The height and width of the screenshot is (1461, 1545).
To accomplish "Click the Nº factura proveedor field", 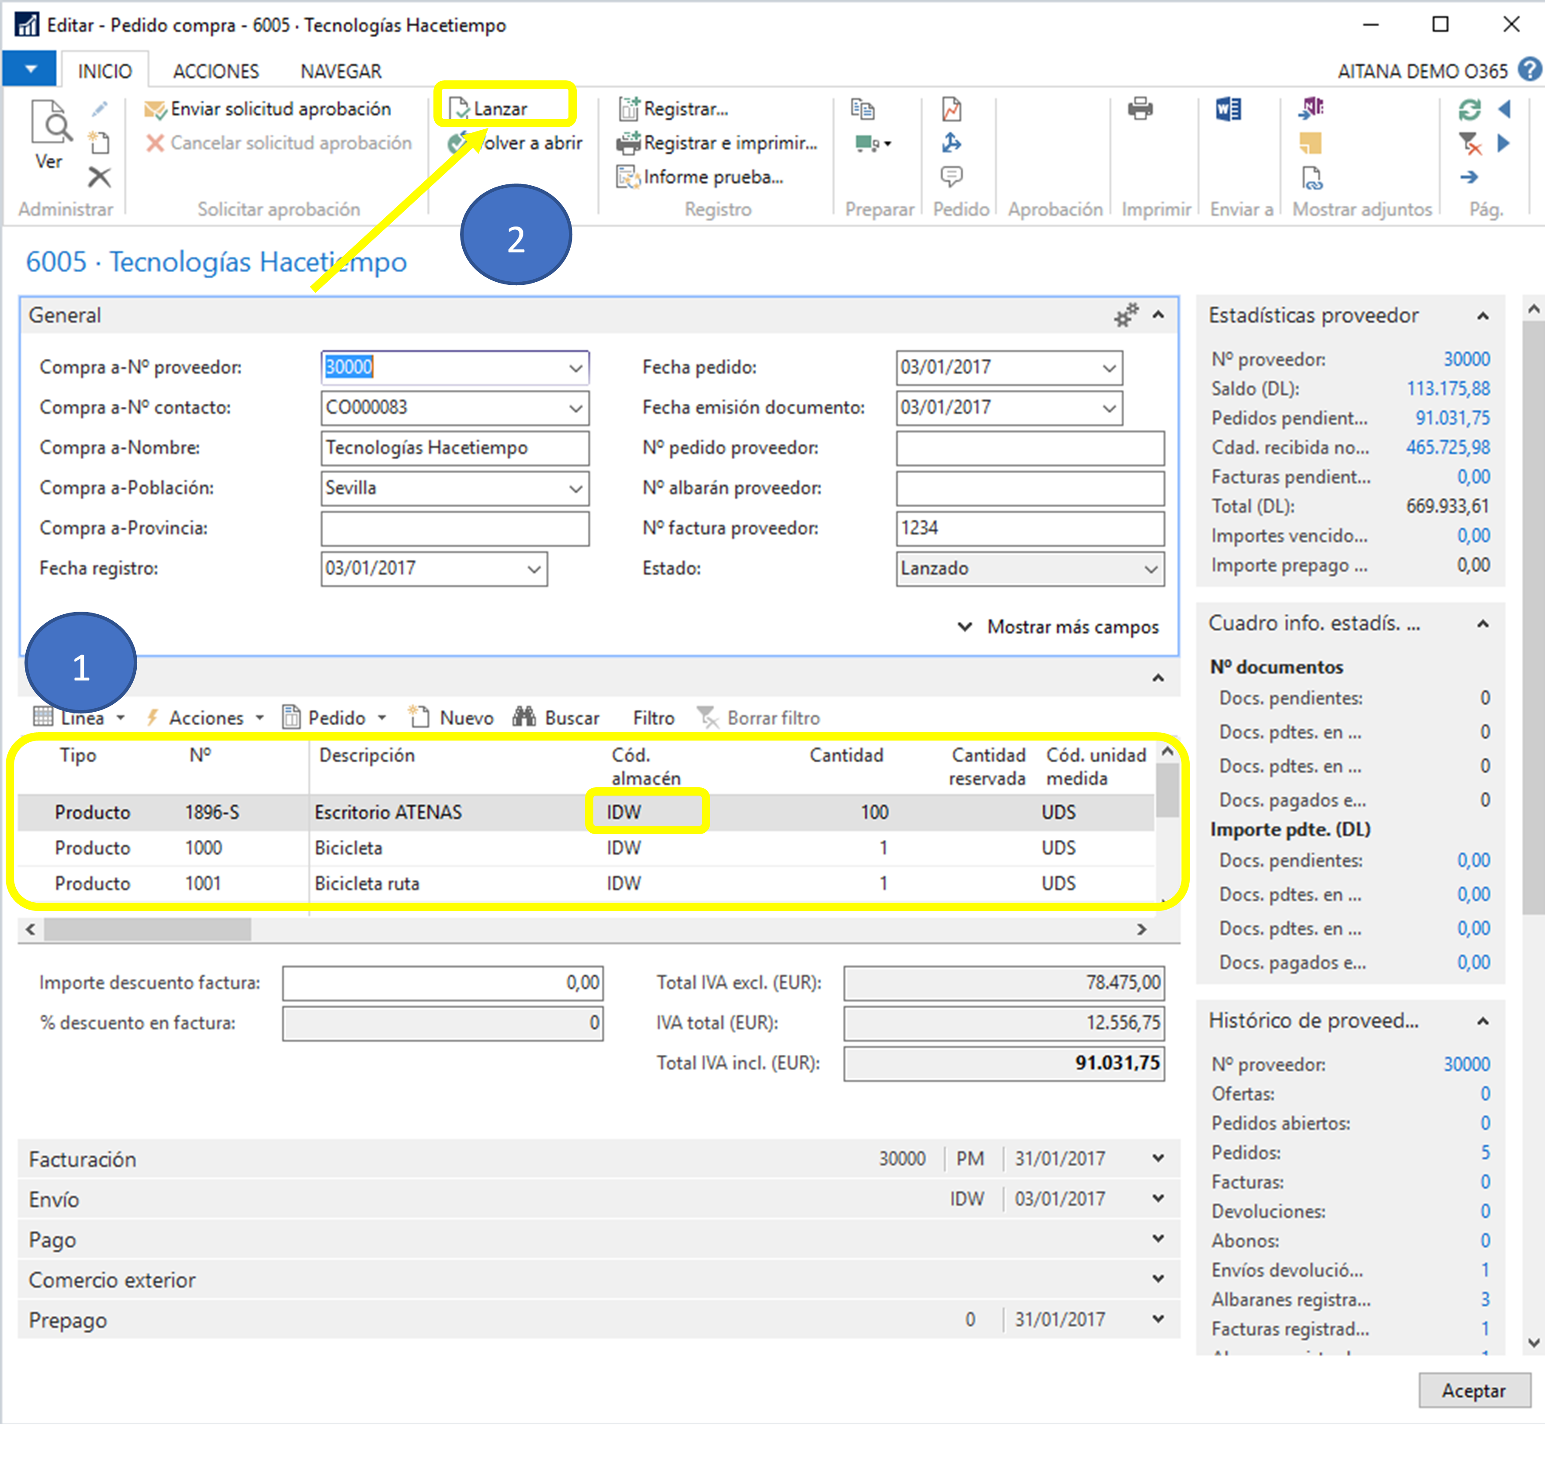I will point(1030,529).
